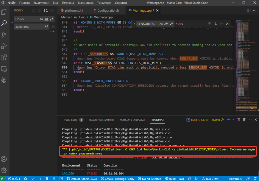Go to next match in find widget
Viewport: 259px width, 181px height.
pyautogui.click(x=216, y=24)
